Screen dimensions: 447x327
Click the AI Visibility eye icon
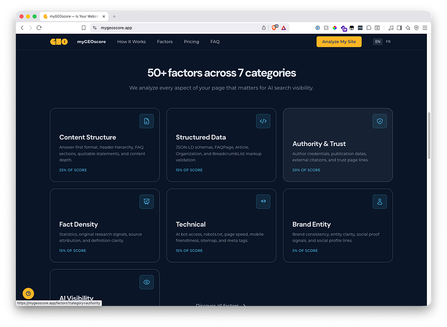coord(147,282)
